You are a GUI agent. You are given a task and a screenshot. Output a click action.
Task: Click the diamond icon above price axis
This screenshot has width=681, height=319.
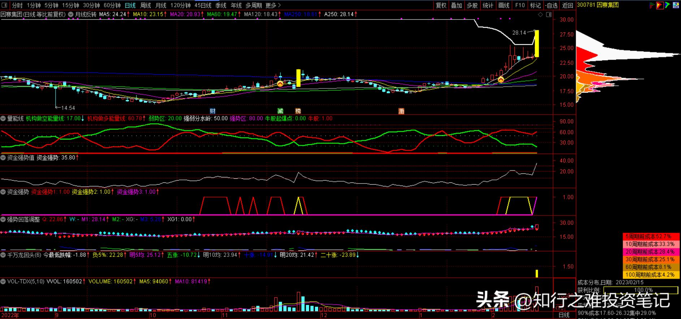tap(541, 14)
